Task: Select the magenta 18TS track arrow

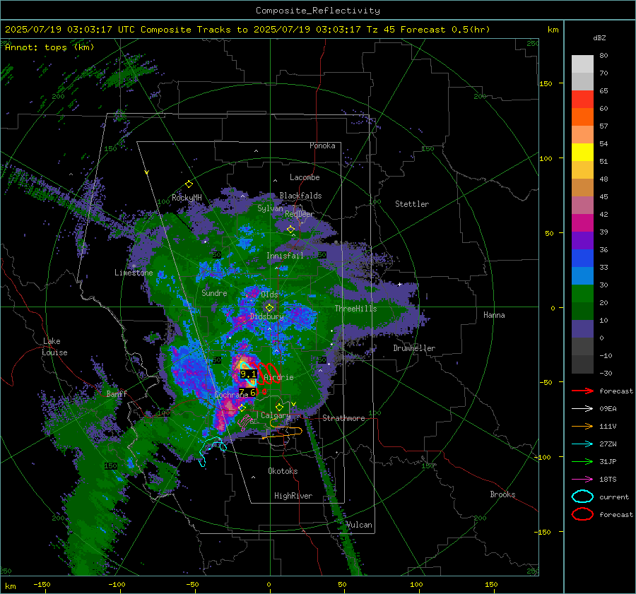Action: [x=582, y=480]
